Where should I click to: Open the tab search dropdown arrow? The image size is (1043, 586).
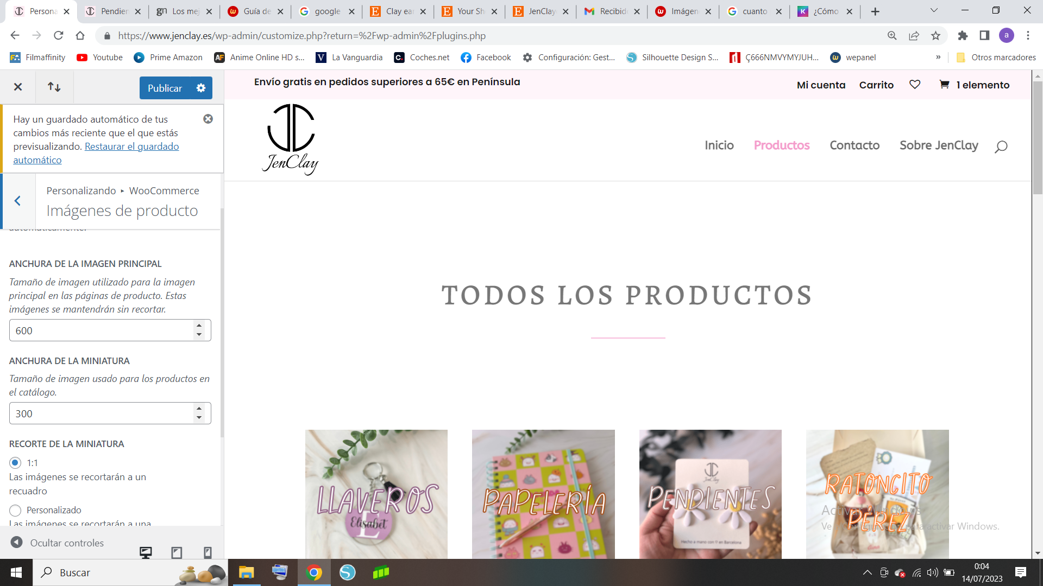[934, 10]
